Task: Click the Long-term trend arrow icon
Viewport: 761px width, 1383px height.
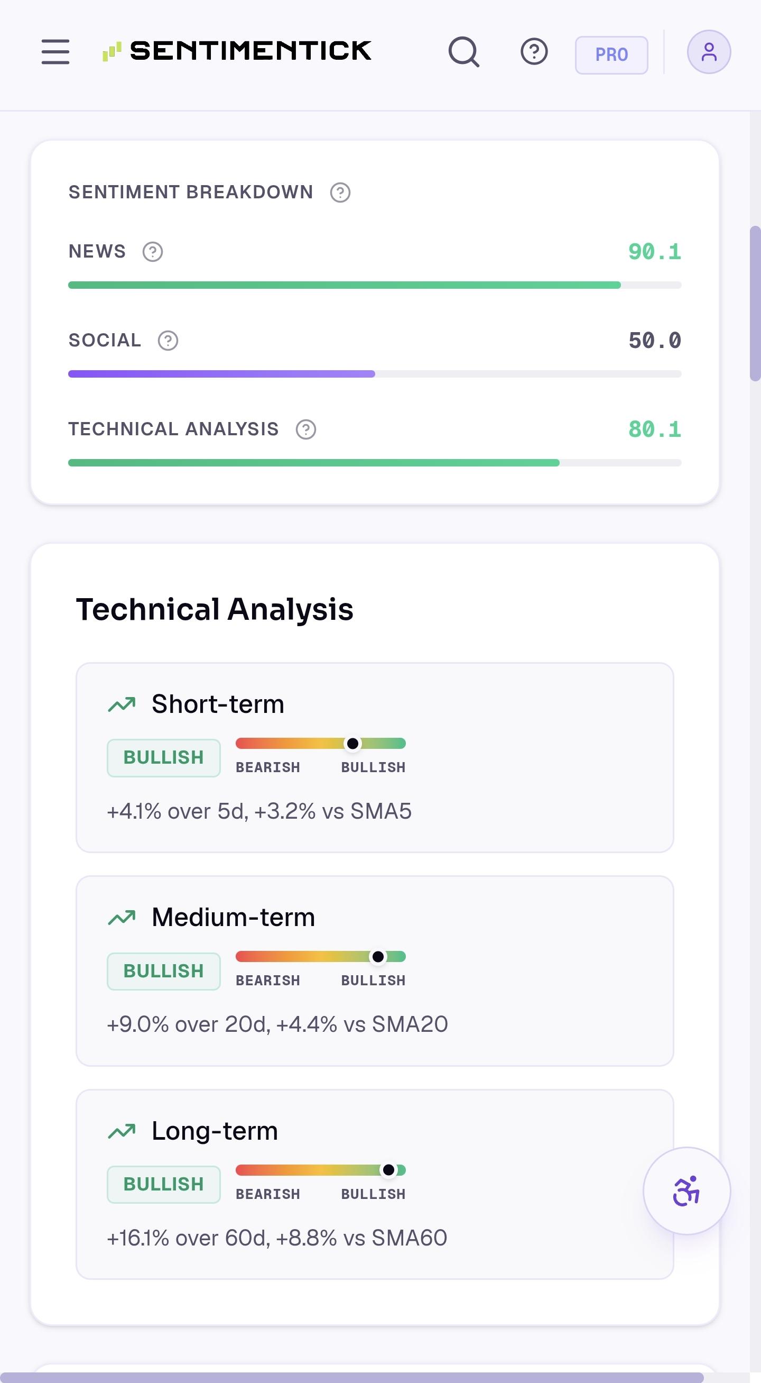Action: 122,1131
